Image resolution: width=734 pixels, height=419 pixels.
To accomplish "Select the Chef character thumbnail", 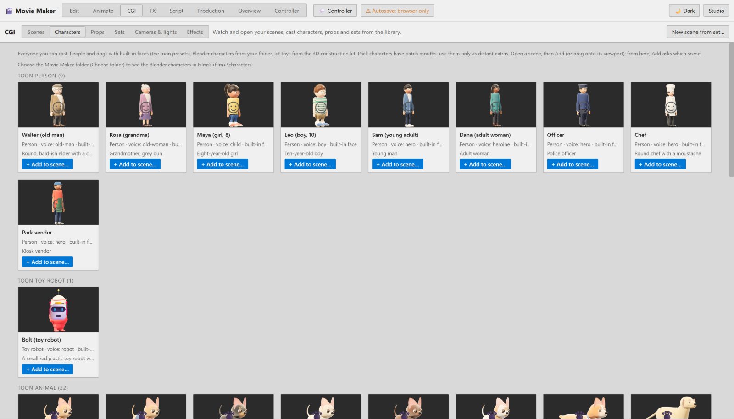I will [671, 105].
